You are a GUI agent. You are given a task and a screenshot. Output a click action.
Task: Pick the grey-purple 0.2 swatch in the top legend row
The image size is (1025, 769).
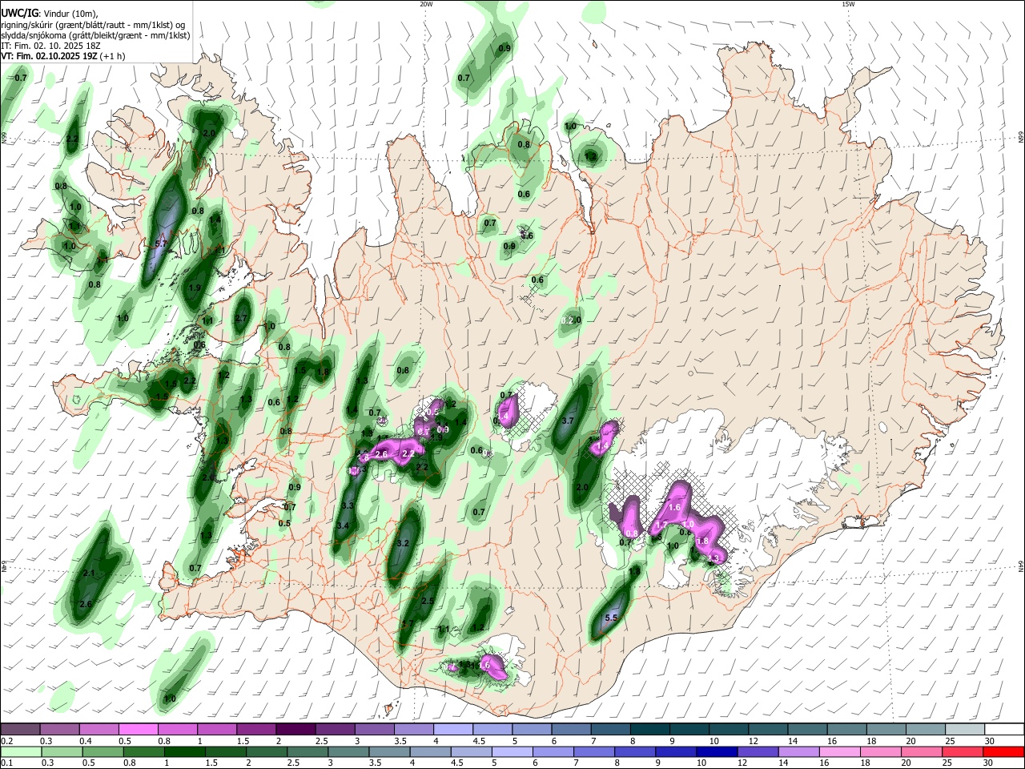coord(20,730)
